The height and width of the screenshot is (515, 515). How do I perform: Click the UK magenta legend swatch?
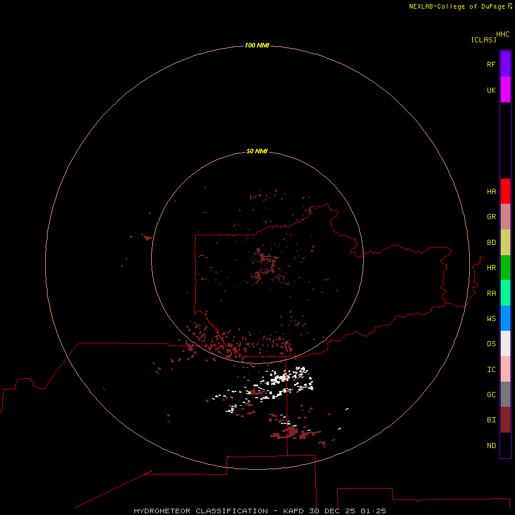[505, 90]
